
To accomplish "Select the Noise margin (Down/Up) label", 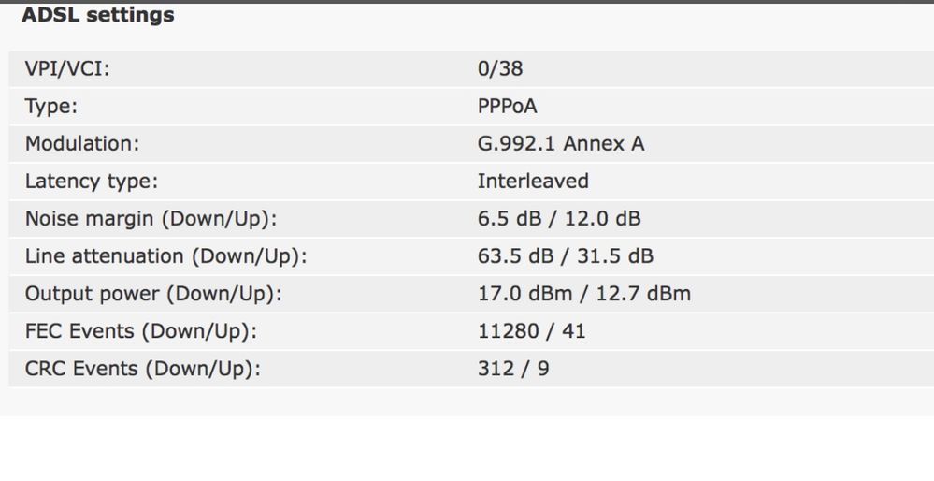I will (151, 219).
